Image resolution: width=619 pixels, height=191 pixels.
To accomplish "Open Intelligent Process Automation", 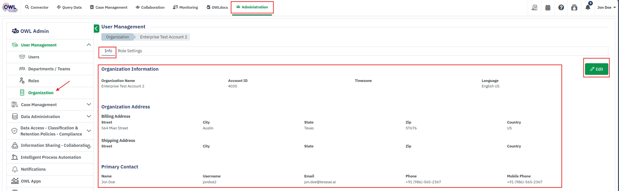I will (51, 157).
